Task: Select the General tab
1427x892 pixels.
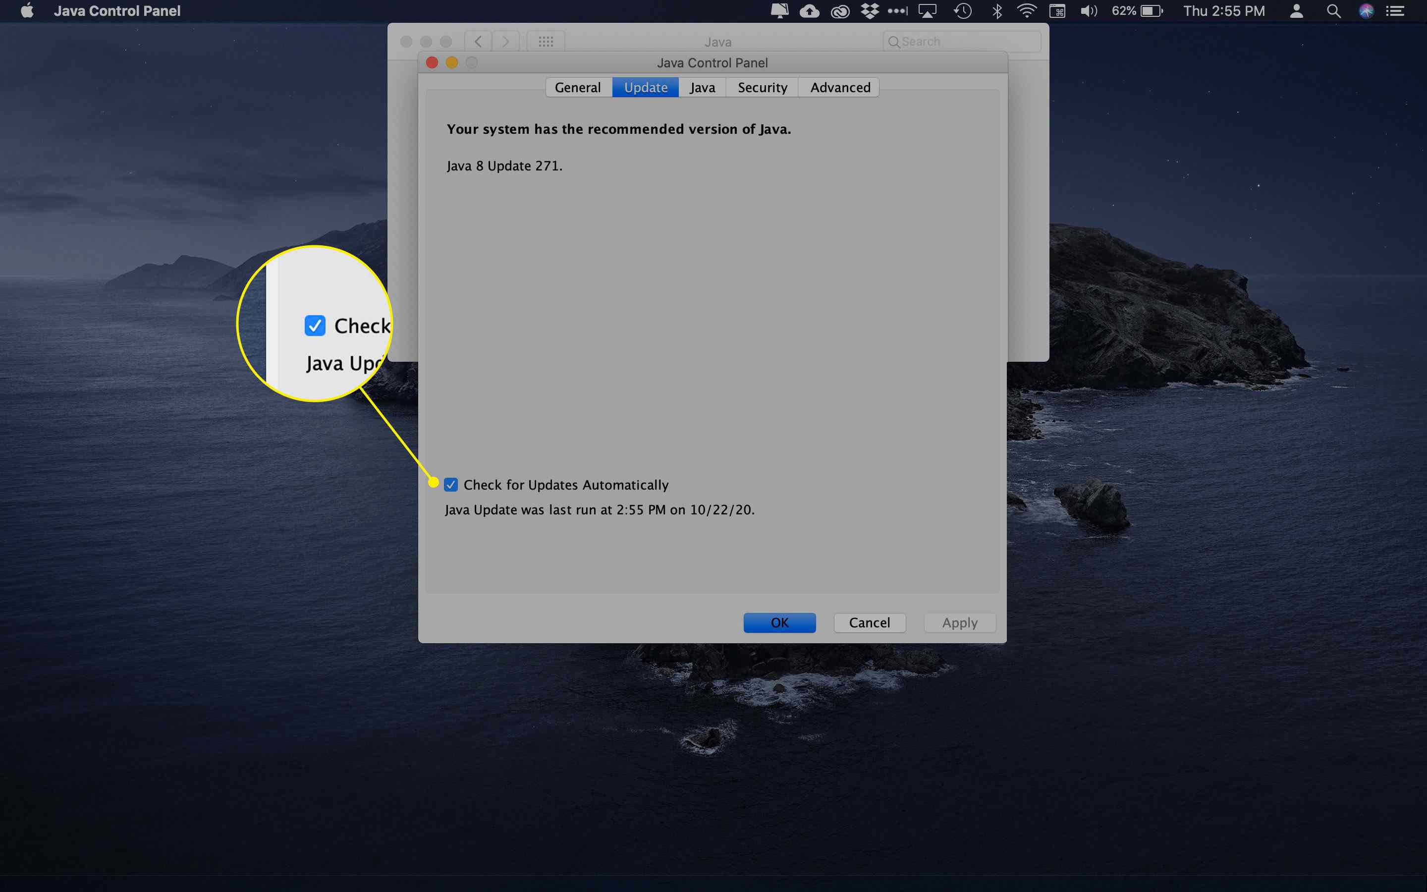Action: tap(577, 87)
